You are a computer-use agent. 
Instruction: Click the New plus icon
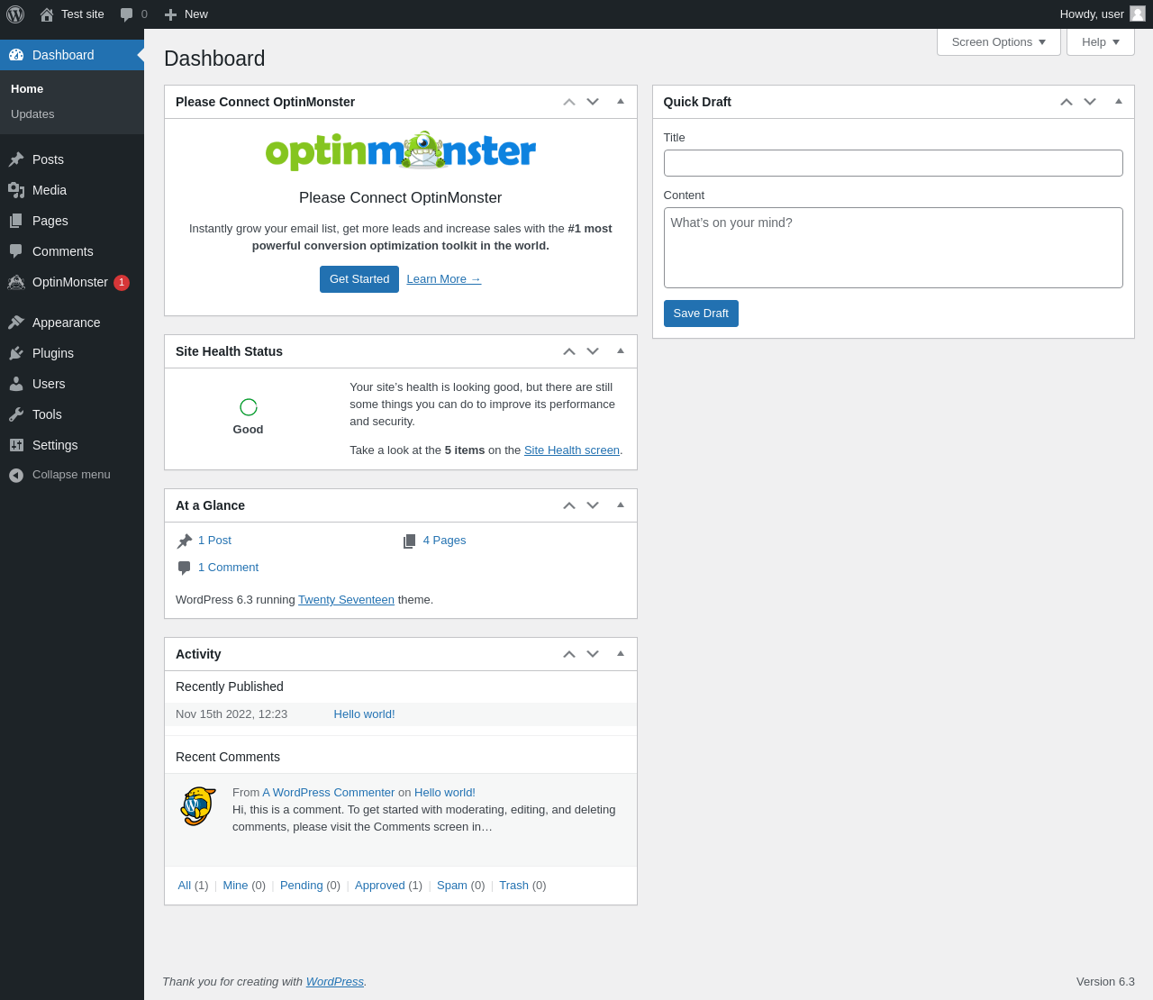point(170,14)
